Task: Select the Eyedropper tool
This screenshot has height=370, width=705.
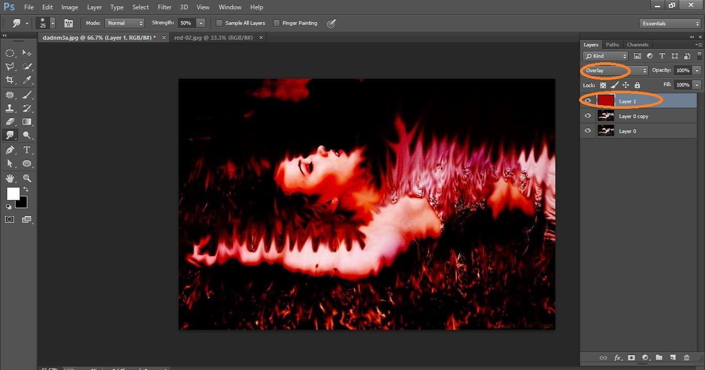Action: (27, 80)
